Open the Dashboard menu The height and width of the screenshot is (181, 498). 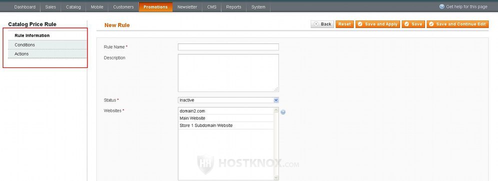pyautogui.click(x=25, y=7)
